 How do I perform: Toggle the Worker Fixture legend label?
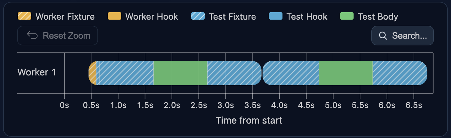[65, 16]
